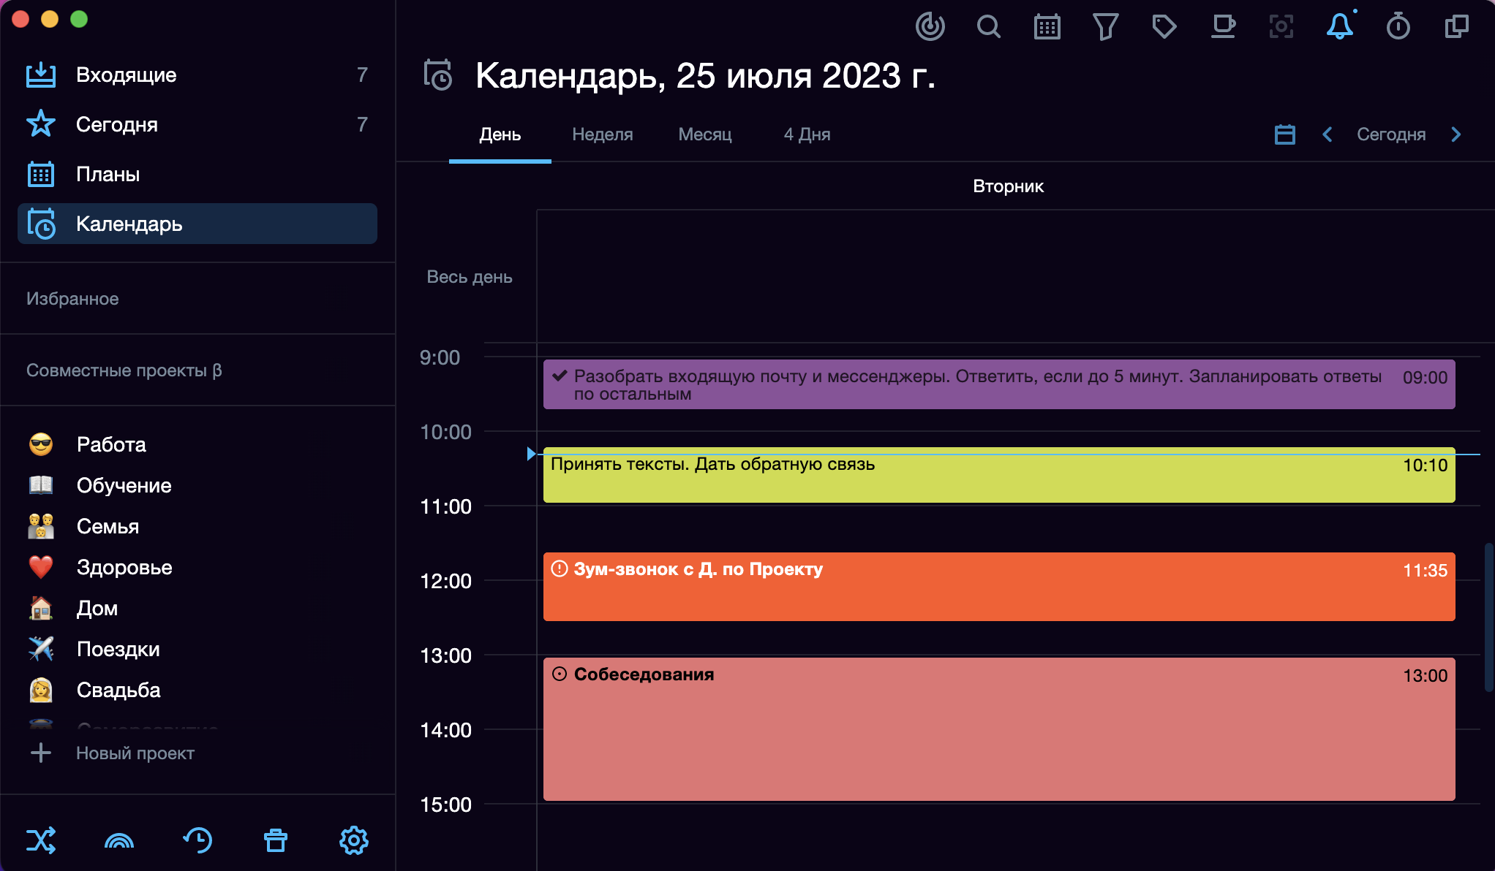Click the plus icon for new project
Screen dimensions: 1495x871
click(x=41, y=753)
